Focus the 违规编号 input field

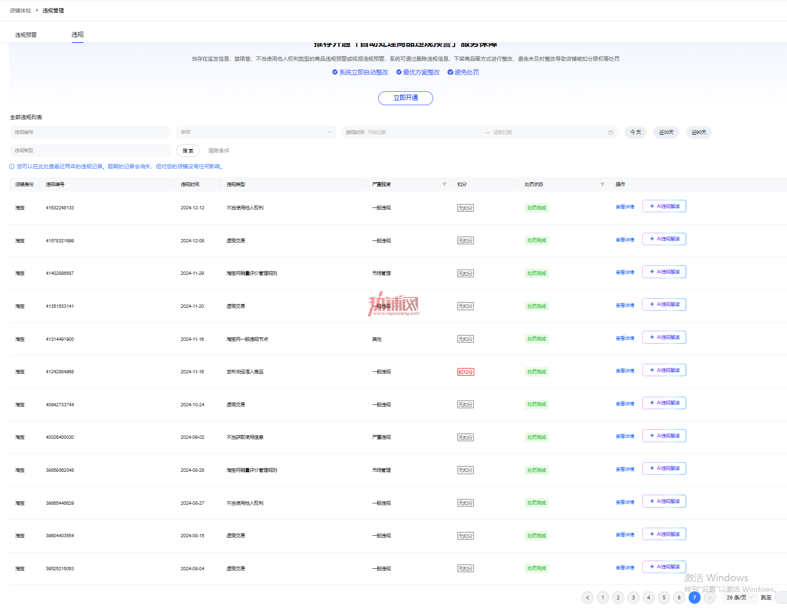click(x=90, y=132)
